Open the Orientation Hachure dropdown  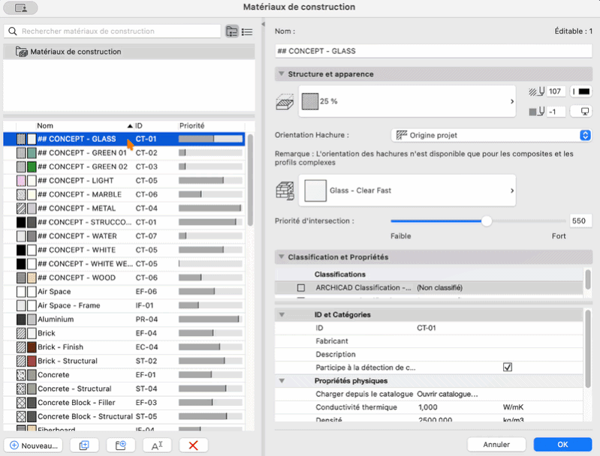(491, 135)
